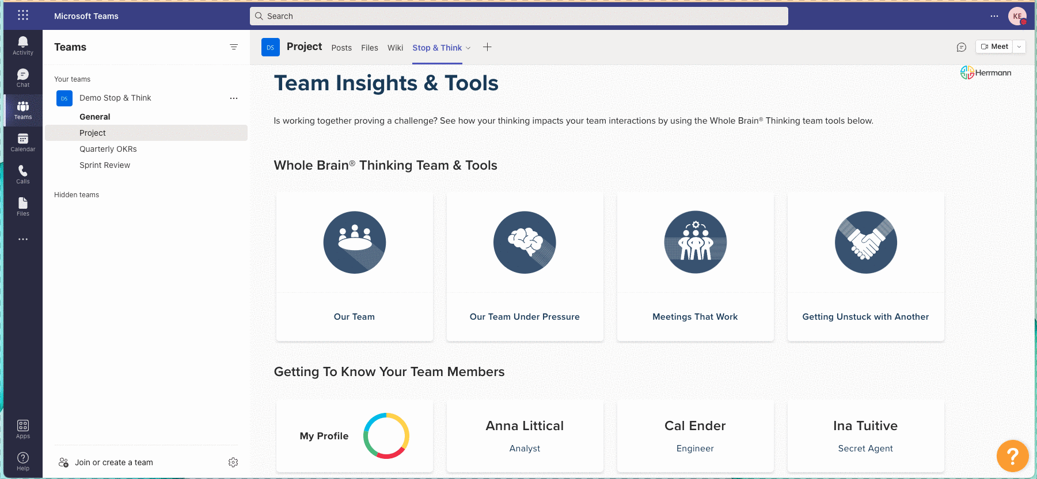Open the app launcher waffle grid
The width and height of the screenshot is (1037, 479).
[x=23, y=16]
